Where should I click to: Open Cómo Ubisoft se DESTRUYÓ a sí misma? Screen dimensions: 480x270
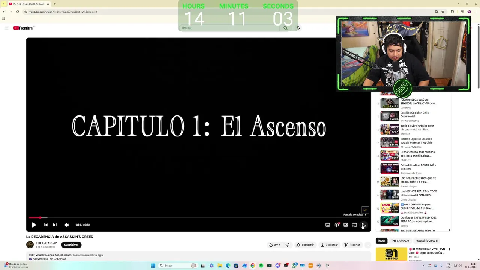pyautogui.click(x=418, y=167)
